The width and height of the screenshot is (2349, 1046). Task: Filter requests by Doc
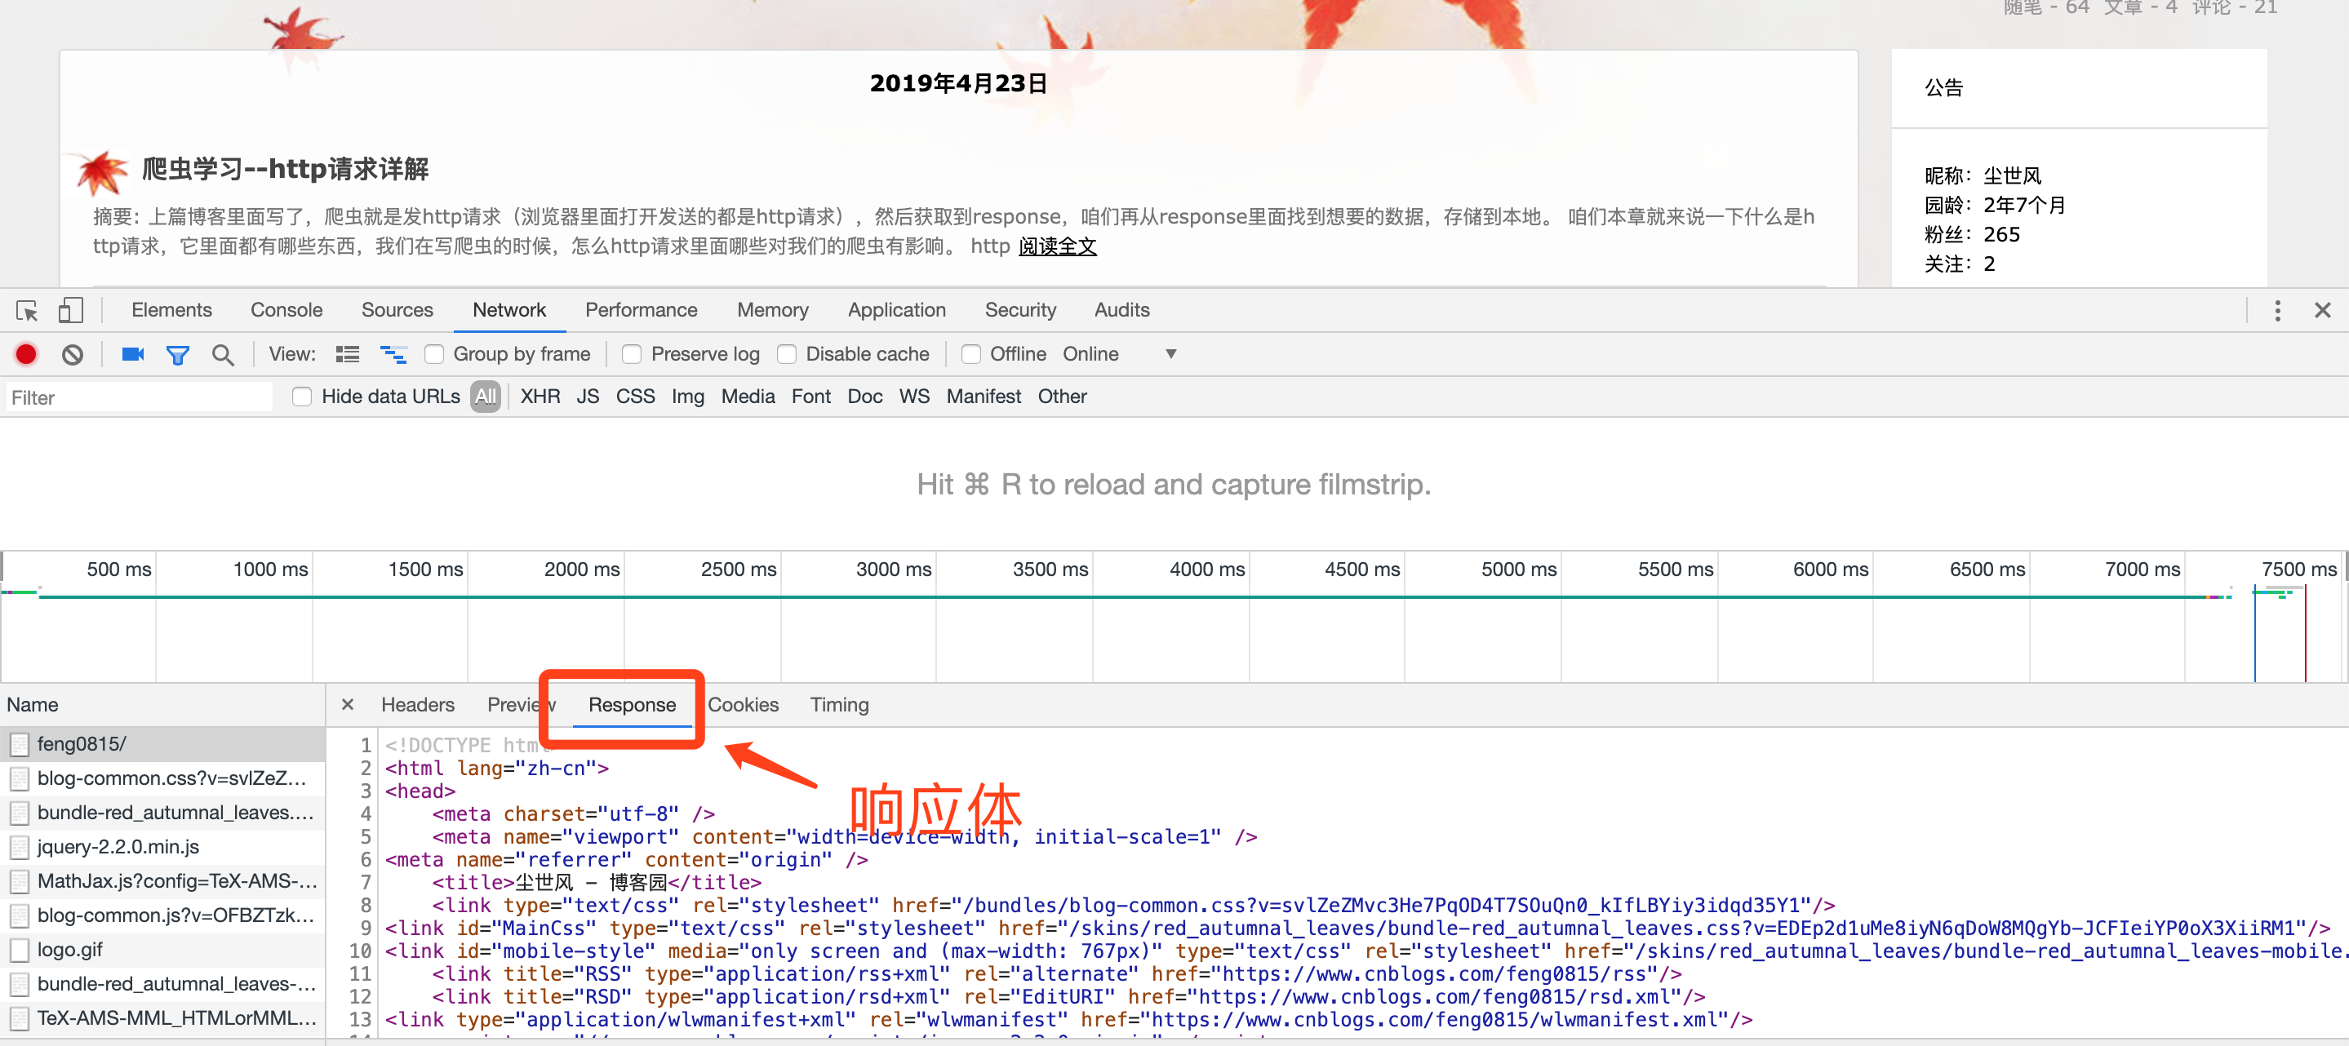coord(864,397)
